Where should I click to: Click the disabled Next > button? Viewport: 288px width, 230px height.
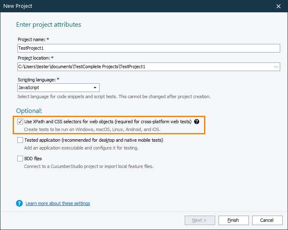click(x=199, y=220)
